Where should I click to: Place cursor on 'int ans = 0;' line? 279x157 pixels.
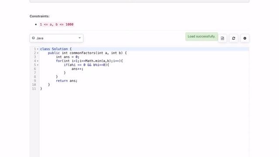[x=68, y=57]
